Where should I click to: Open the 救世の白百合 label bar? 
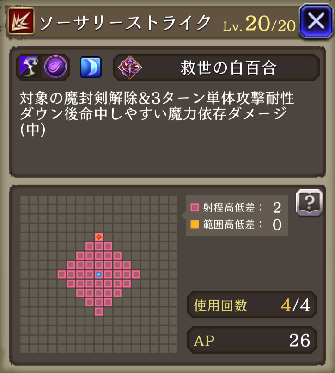pyautogui.click(x=216, y=67)
